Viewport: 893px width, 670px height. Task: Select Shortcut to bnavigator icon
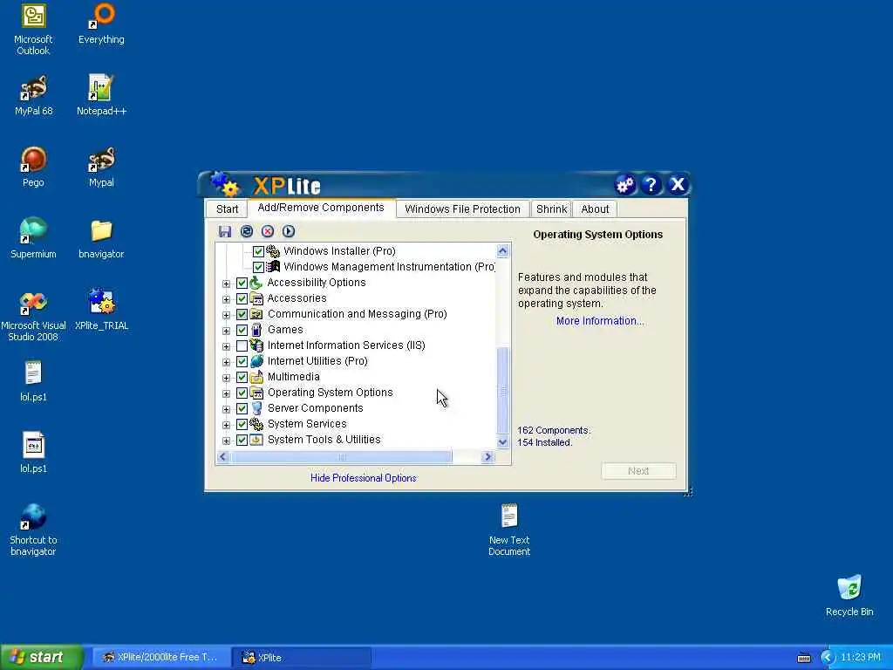tap(33, 530)
